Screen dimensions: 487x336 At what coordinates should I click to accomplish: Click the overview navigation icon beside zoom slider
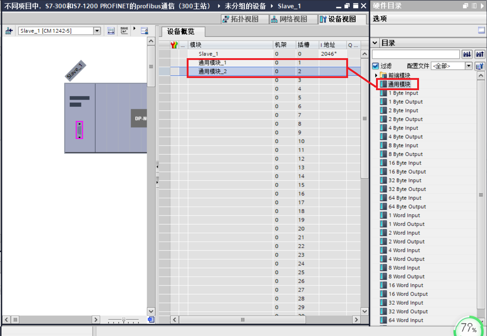click(151, 319)
